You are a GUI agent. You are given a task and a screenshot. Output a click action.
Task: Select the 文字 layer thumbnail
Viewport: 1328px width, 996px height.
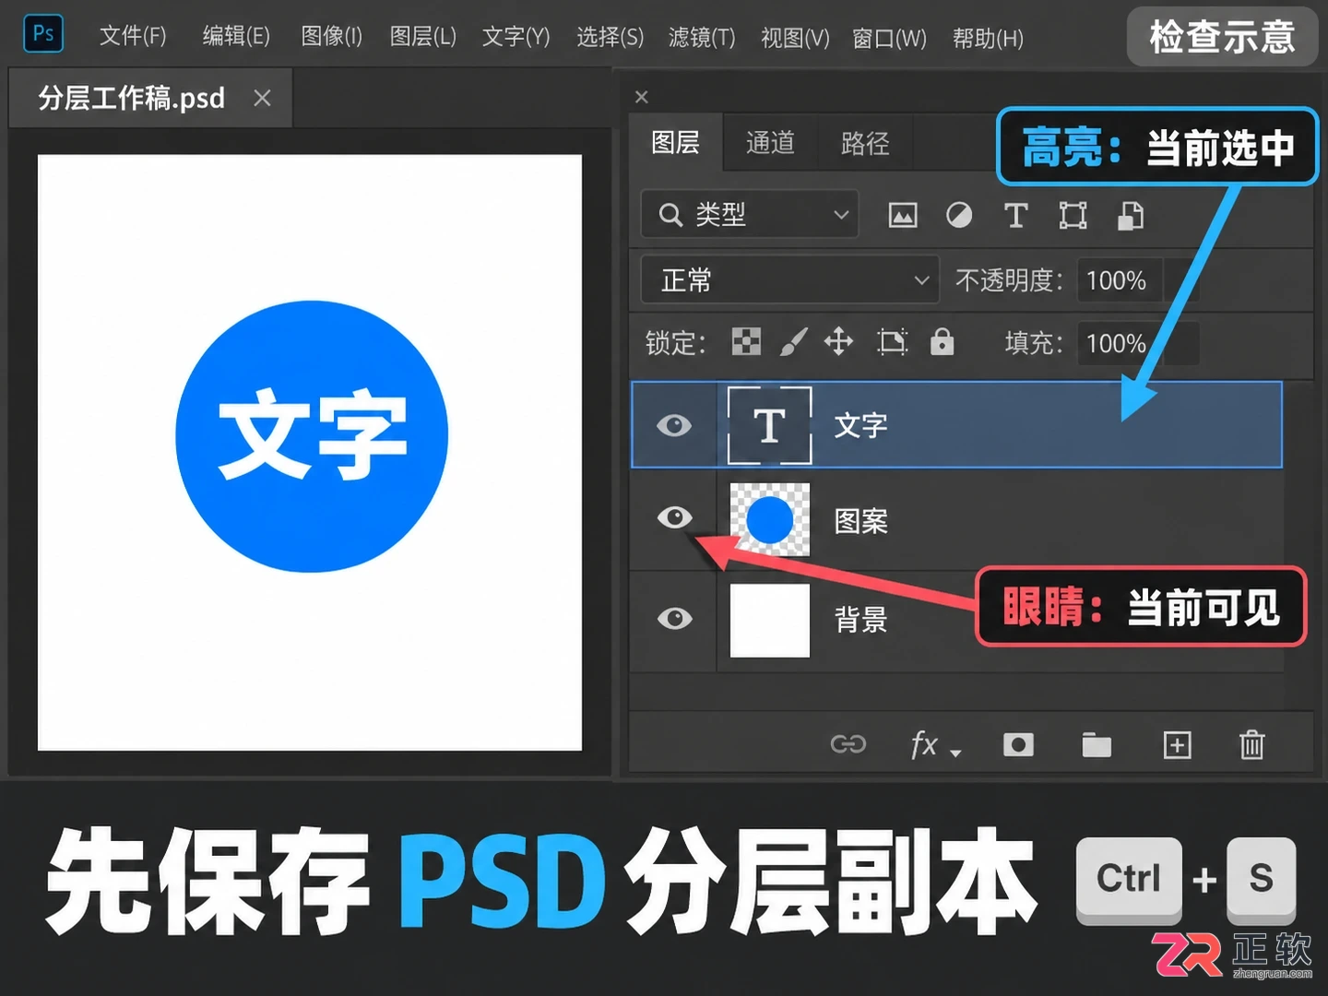pos(770,425)
